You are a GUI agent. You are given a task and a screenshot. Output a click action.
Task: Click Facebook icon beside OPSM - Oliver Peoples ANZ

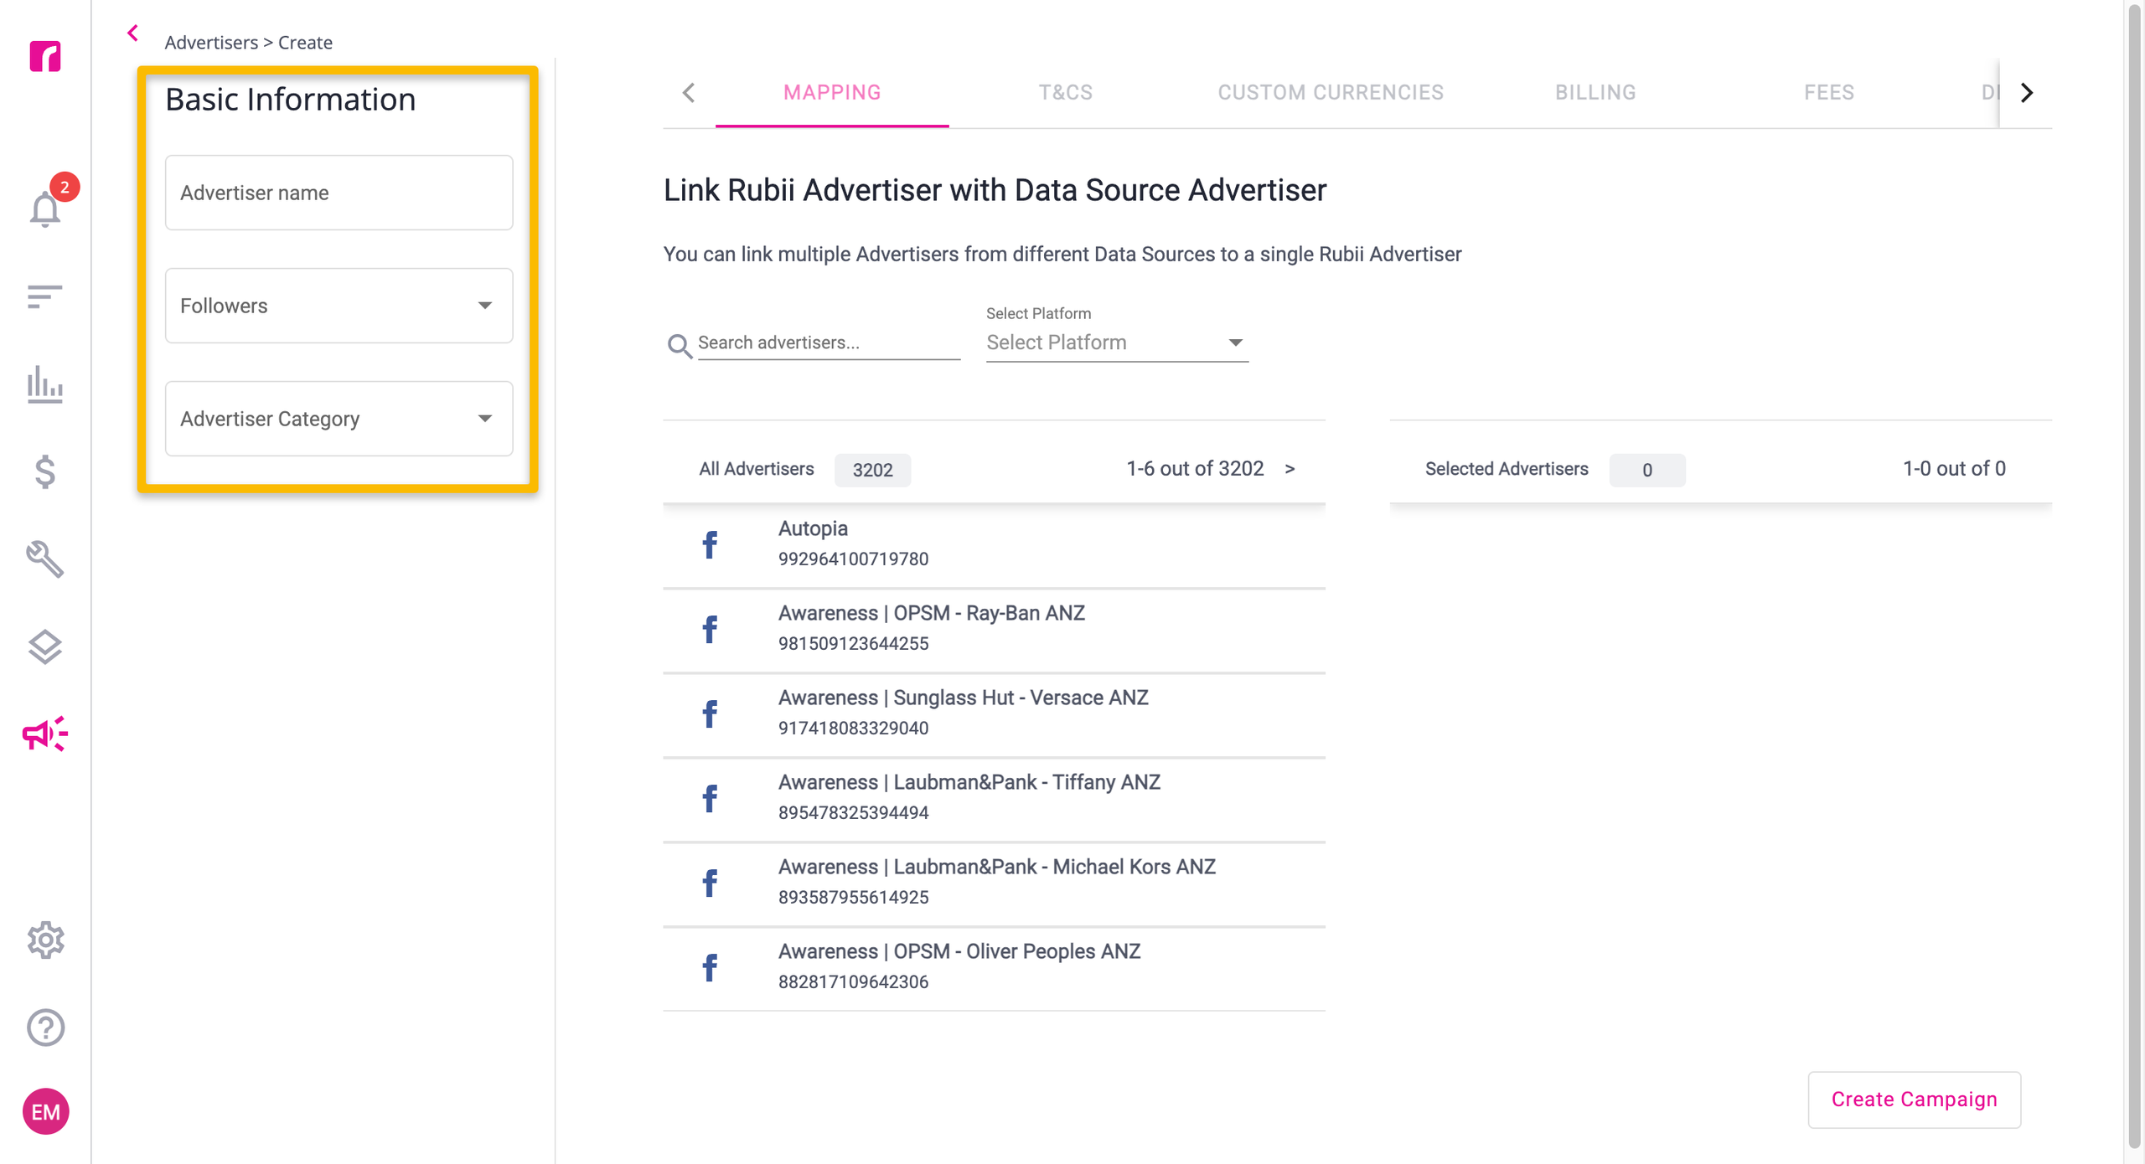710,968
